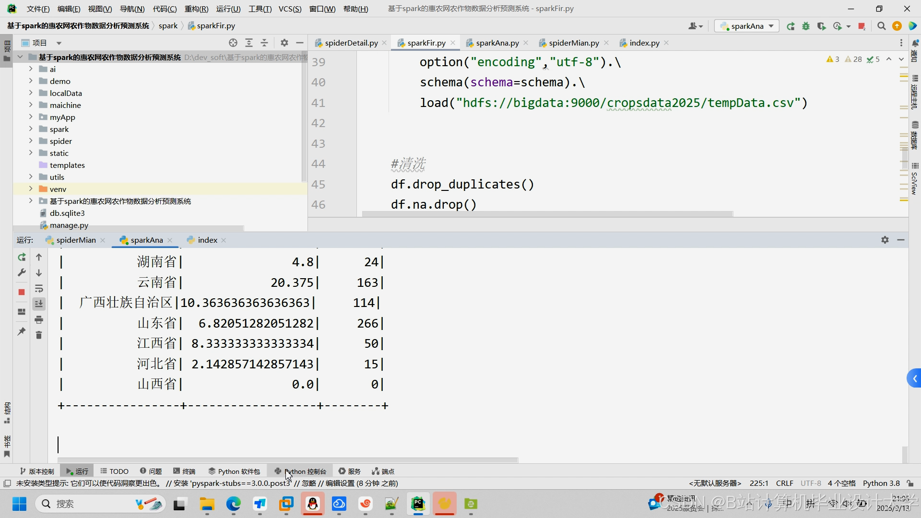Expand the spider folder in project tree
921x518 pixels.
[31, 141]
